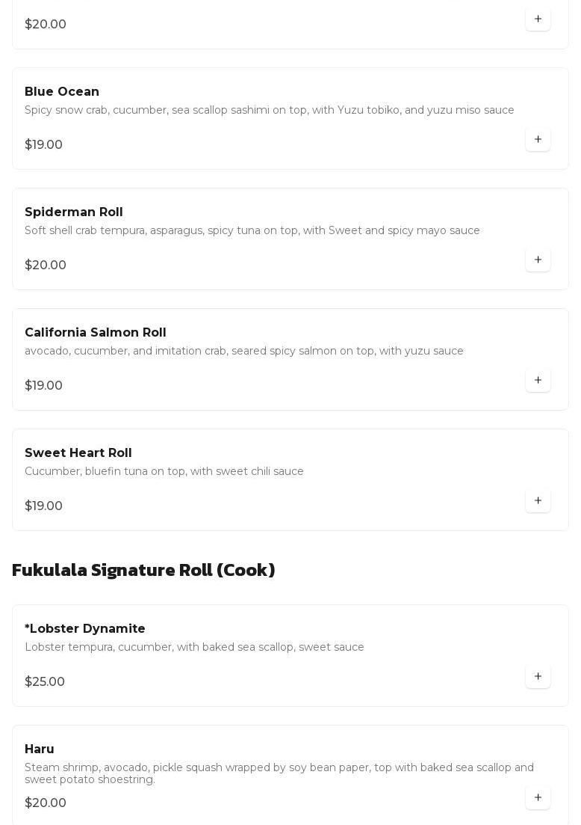Open the California Salmon Roll title

pos(95,333)
